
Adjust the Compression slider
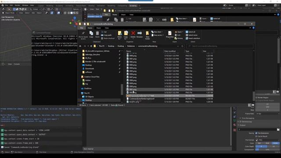point(267,150)
